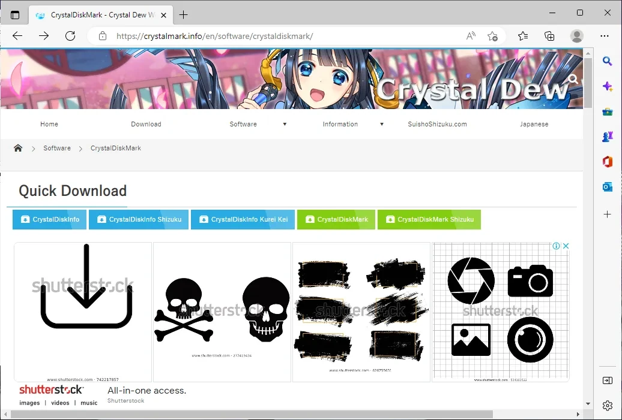622x420 pixels.
Task: Add this page to favorites star icon
Action: (x=493, y=36)
